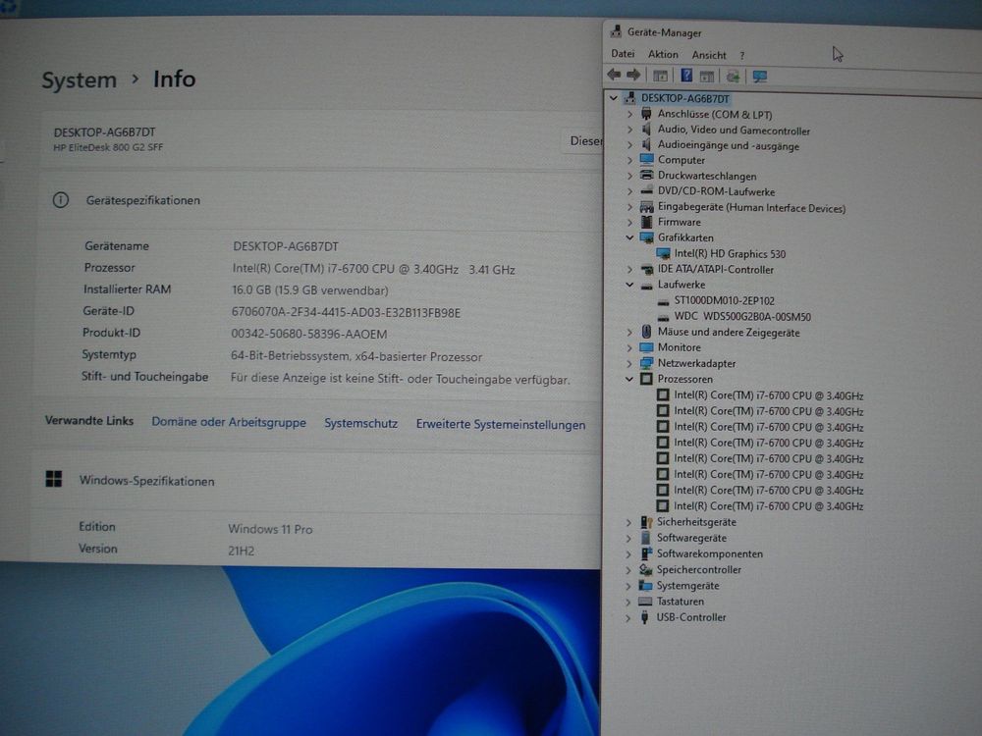Select the WDC WDS500G2B0A drive entry

pos(741,317)
